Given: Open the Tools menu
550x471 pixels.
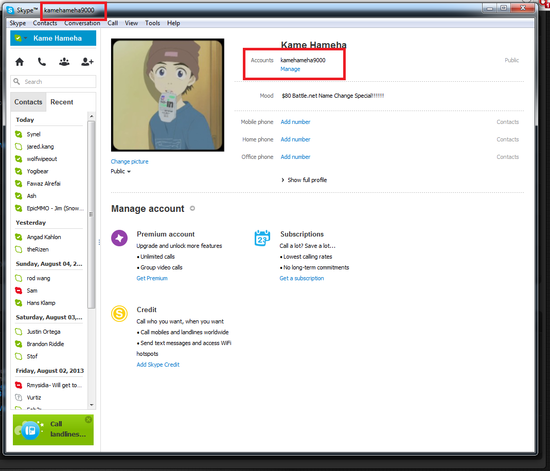Looking at the screenshot, I should pos(153,23).
